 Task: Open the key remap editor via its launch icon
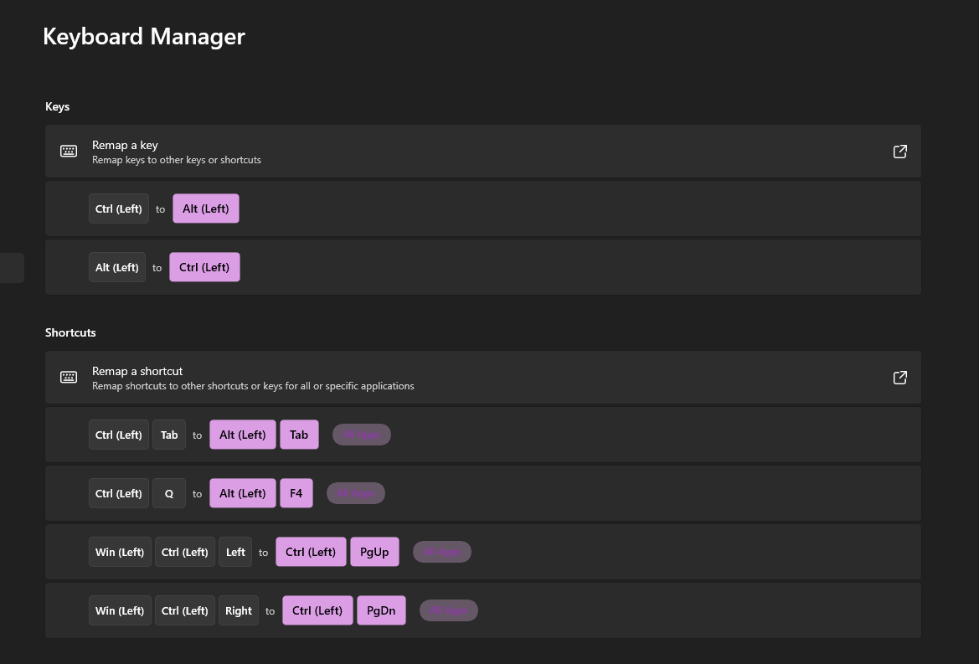pos(899,152)
